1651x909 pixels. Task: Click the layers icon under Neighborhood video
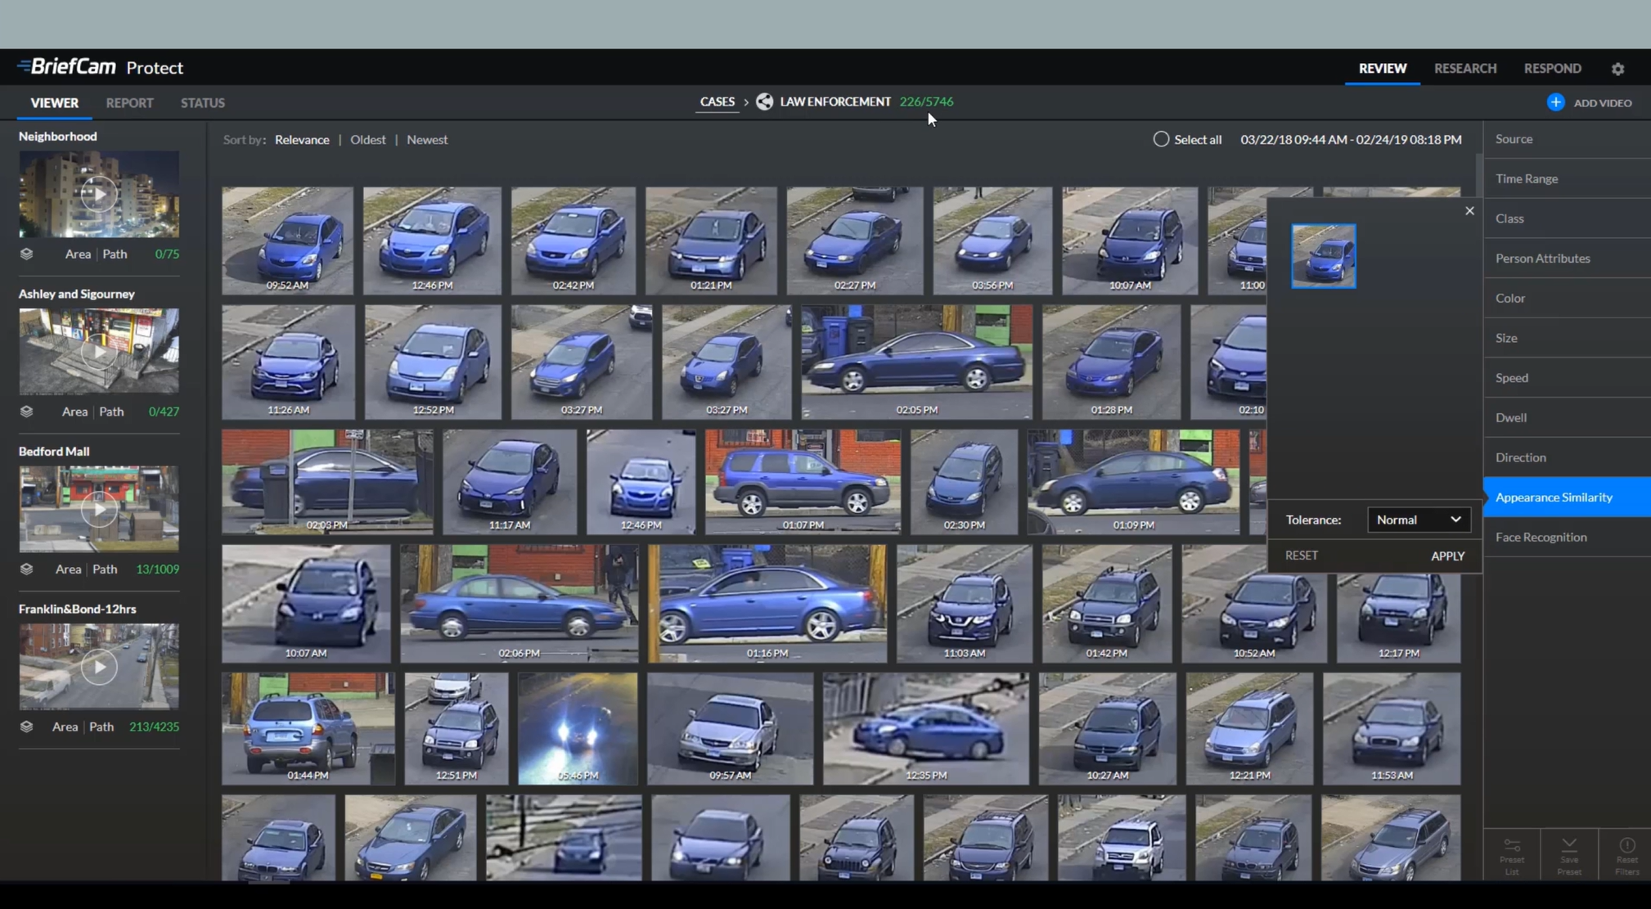[27, 254]
